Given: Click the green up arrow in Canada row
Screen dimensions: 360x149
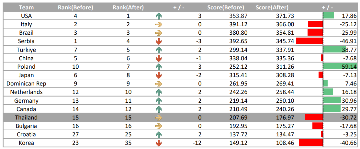Looking at the screenshot, I should (x=159, y=109).
